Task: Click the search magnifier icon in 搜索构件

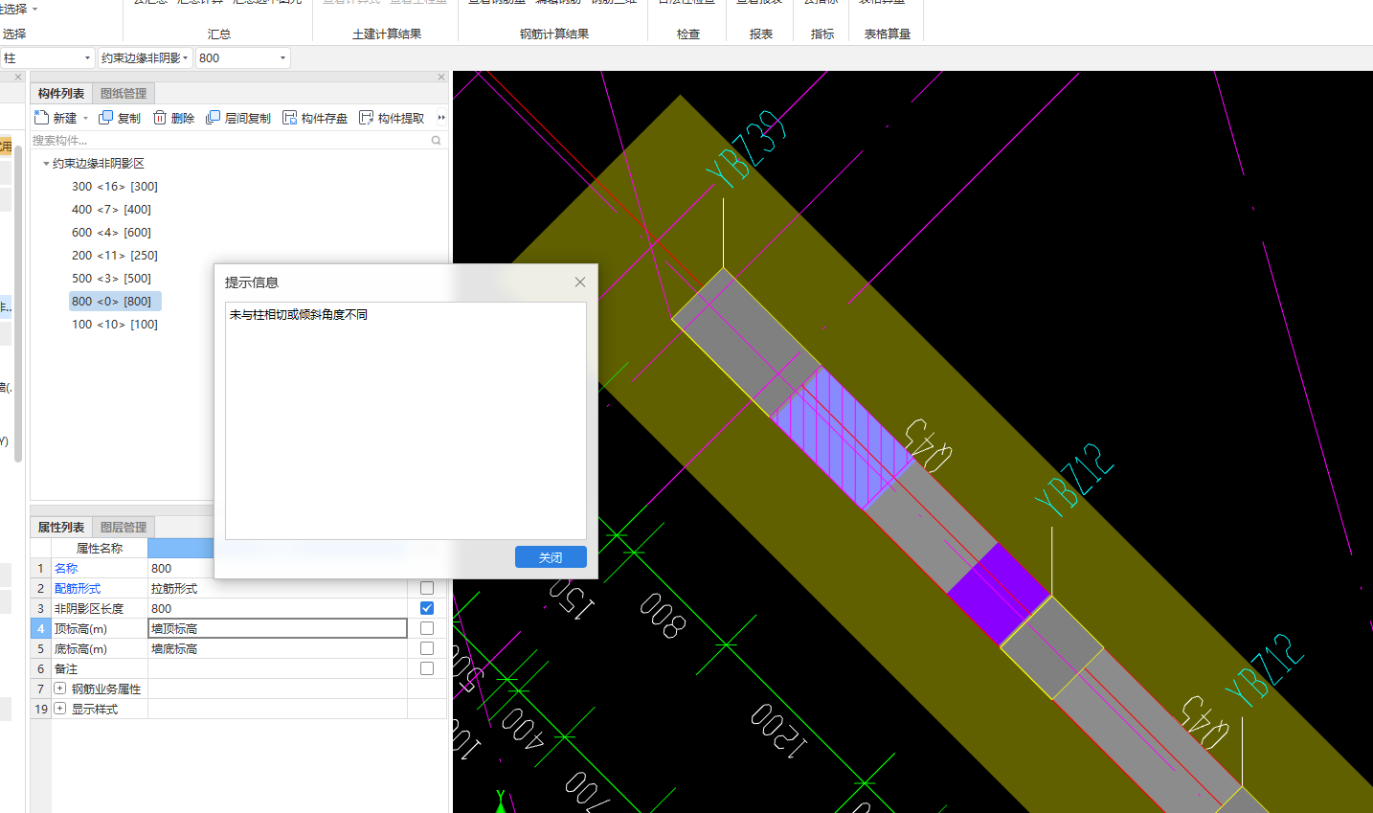Action: 437,141
